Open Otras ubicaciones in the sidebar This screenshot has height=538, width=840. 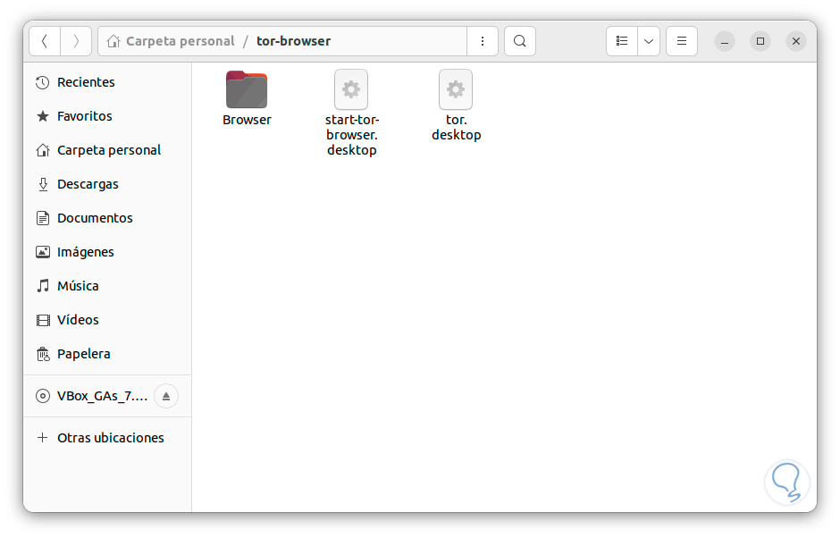(x=107, y=438)
